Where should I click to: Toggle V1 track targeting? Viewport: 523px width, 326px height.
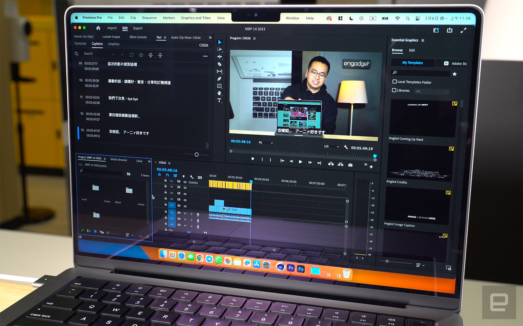[171, 205]
